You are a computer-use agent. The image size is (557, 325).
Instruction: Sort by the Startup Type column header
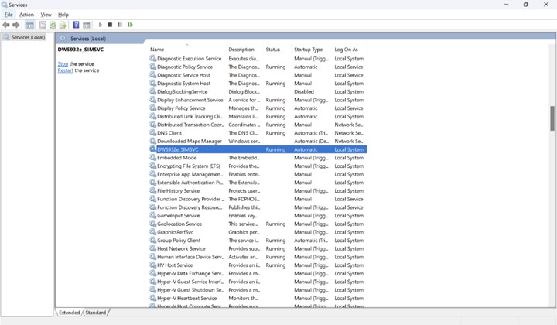click(308, 50)
